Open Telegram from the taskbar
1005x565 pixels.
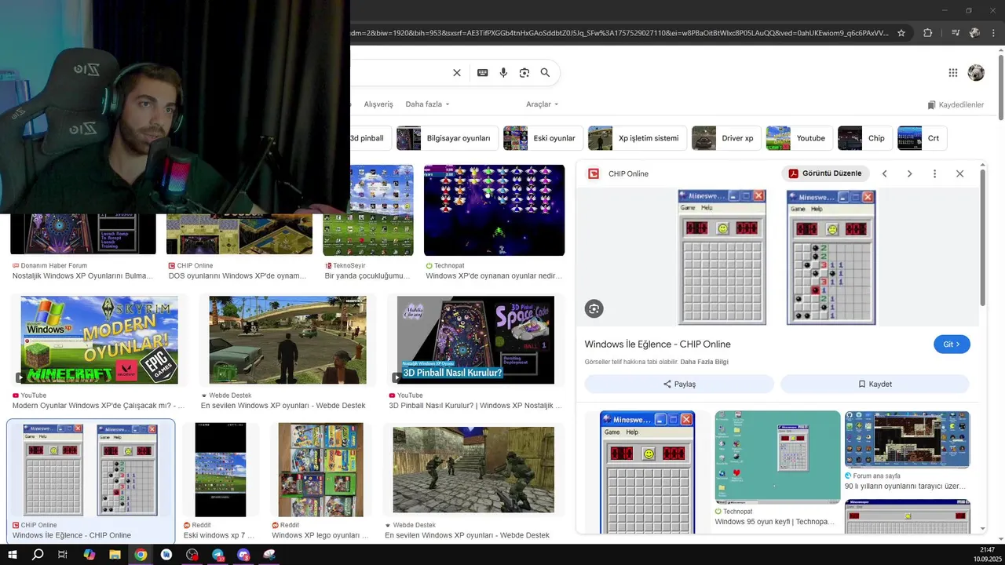pyautogui.click(x=217, y=555)
